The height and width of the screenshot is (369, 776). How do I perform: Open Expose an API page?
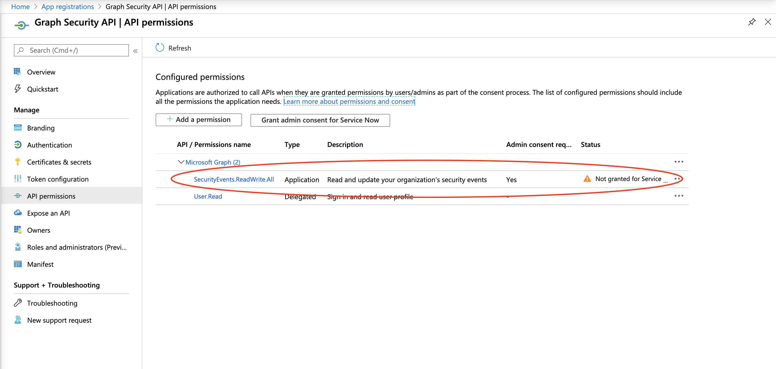(x=48, y=213)
